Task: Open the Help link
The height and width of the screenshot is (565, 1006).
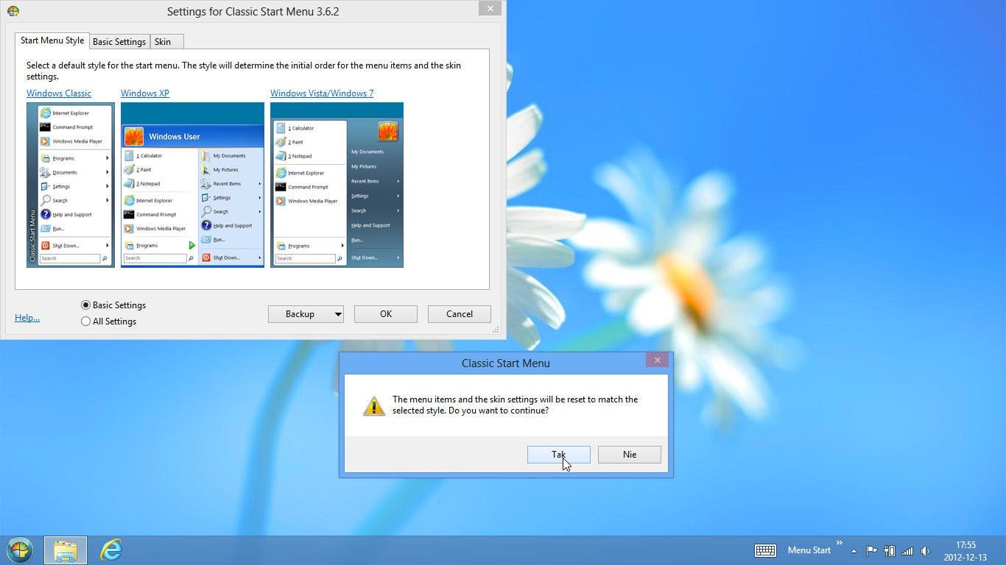Action: point(27,318)
